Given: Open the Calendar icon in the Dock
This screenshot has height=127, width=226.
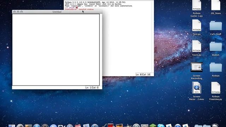Looking at the screenshot, I should point(78,126).
